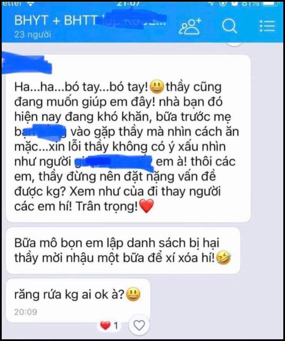
Task: Tap the 20:09 message timestamp
Action: 26,312
